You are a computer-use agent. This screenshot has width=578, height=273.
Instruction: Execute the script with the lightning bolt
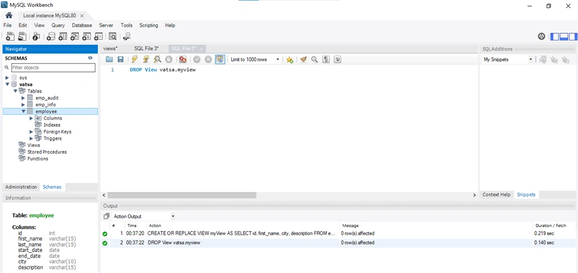(134, 59)
